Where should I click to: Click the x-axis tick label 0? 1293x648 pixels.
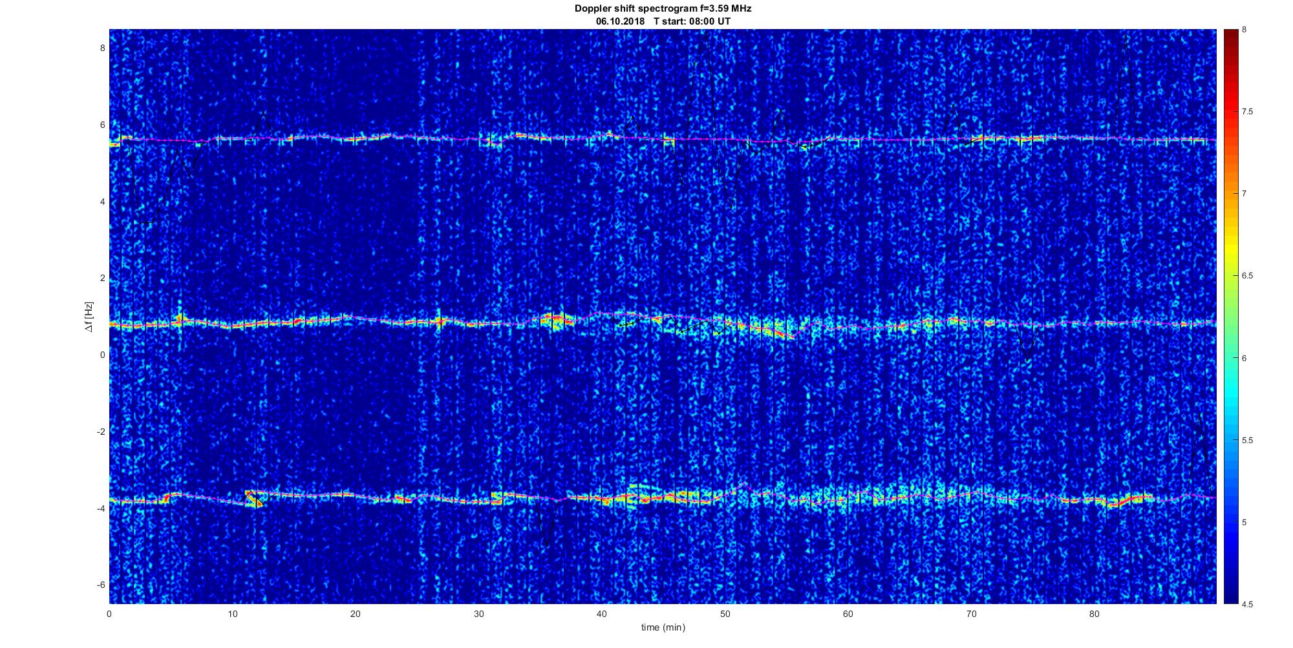(x=109, y=614)
